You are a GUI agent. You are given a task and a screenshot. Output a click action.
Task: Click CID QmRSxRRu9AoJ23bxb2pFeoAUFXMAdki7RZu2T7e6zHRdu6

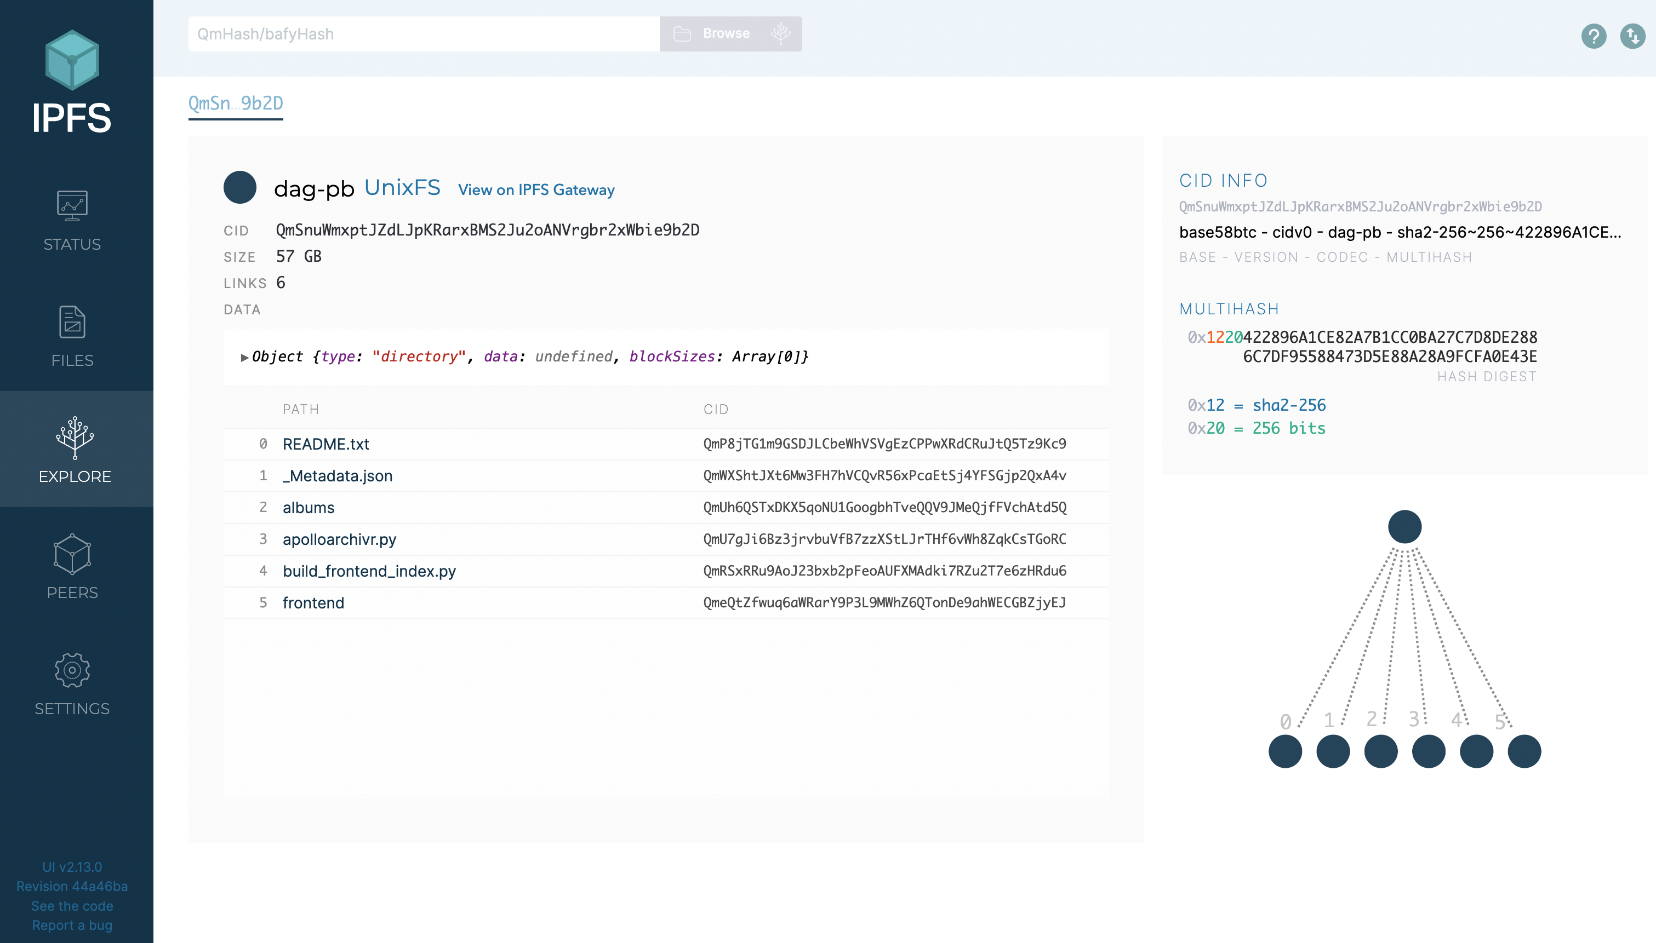pyautogui.click(x=885, y=571)
